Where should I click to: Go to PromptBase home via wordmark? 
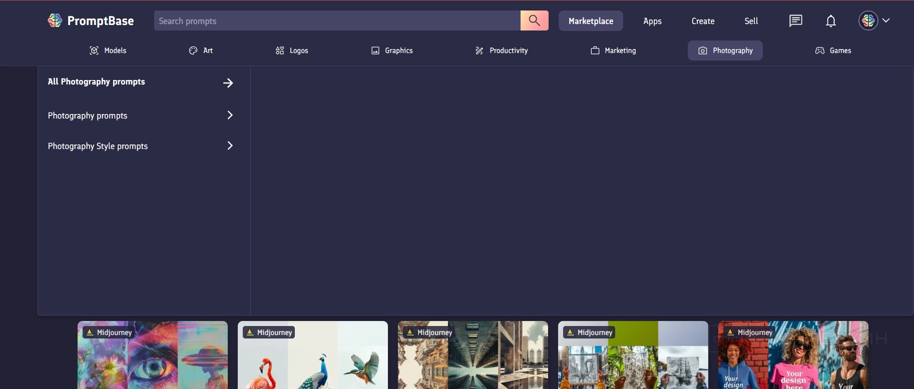(x=101, y=21)
